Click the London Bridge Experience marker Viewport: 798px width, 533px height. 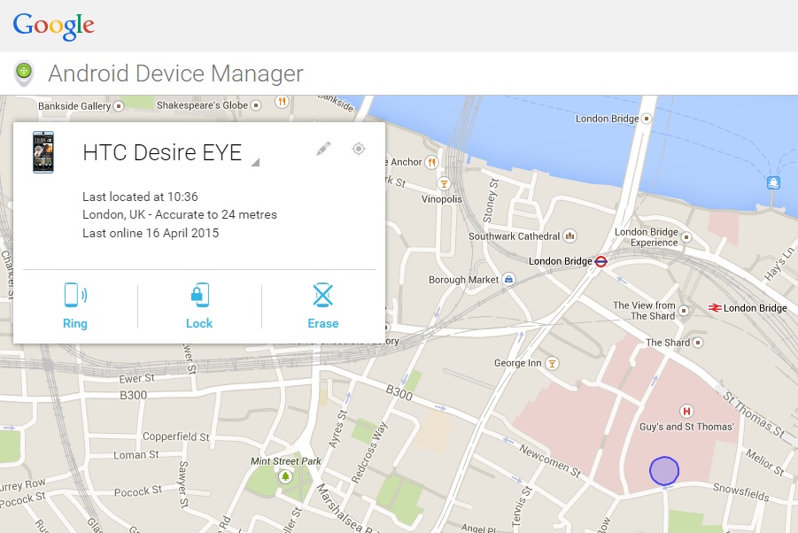pyautogui.click(x=686, y=237)
